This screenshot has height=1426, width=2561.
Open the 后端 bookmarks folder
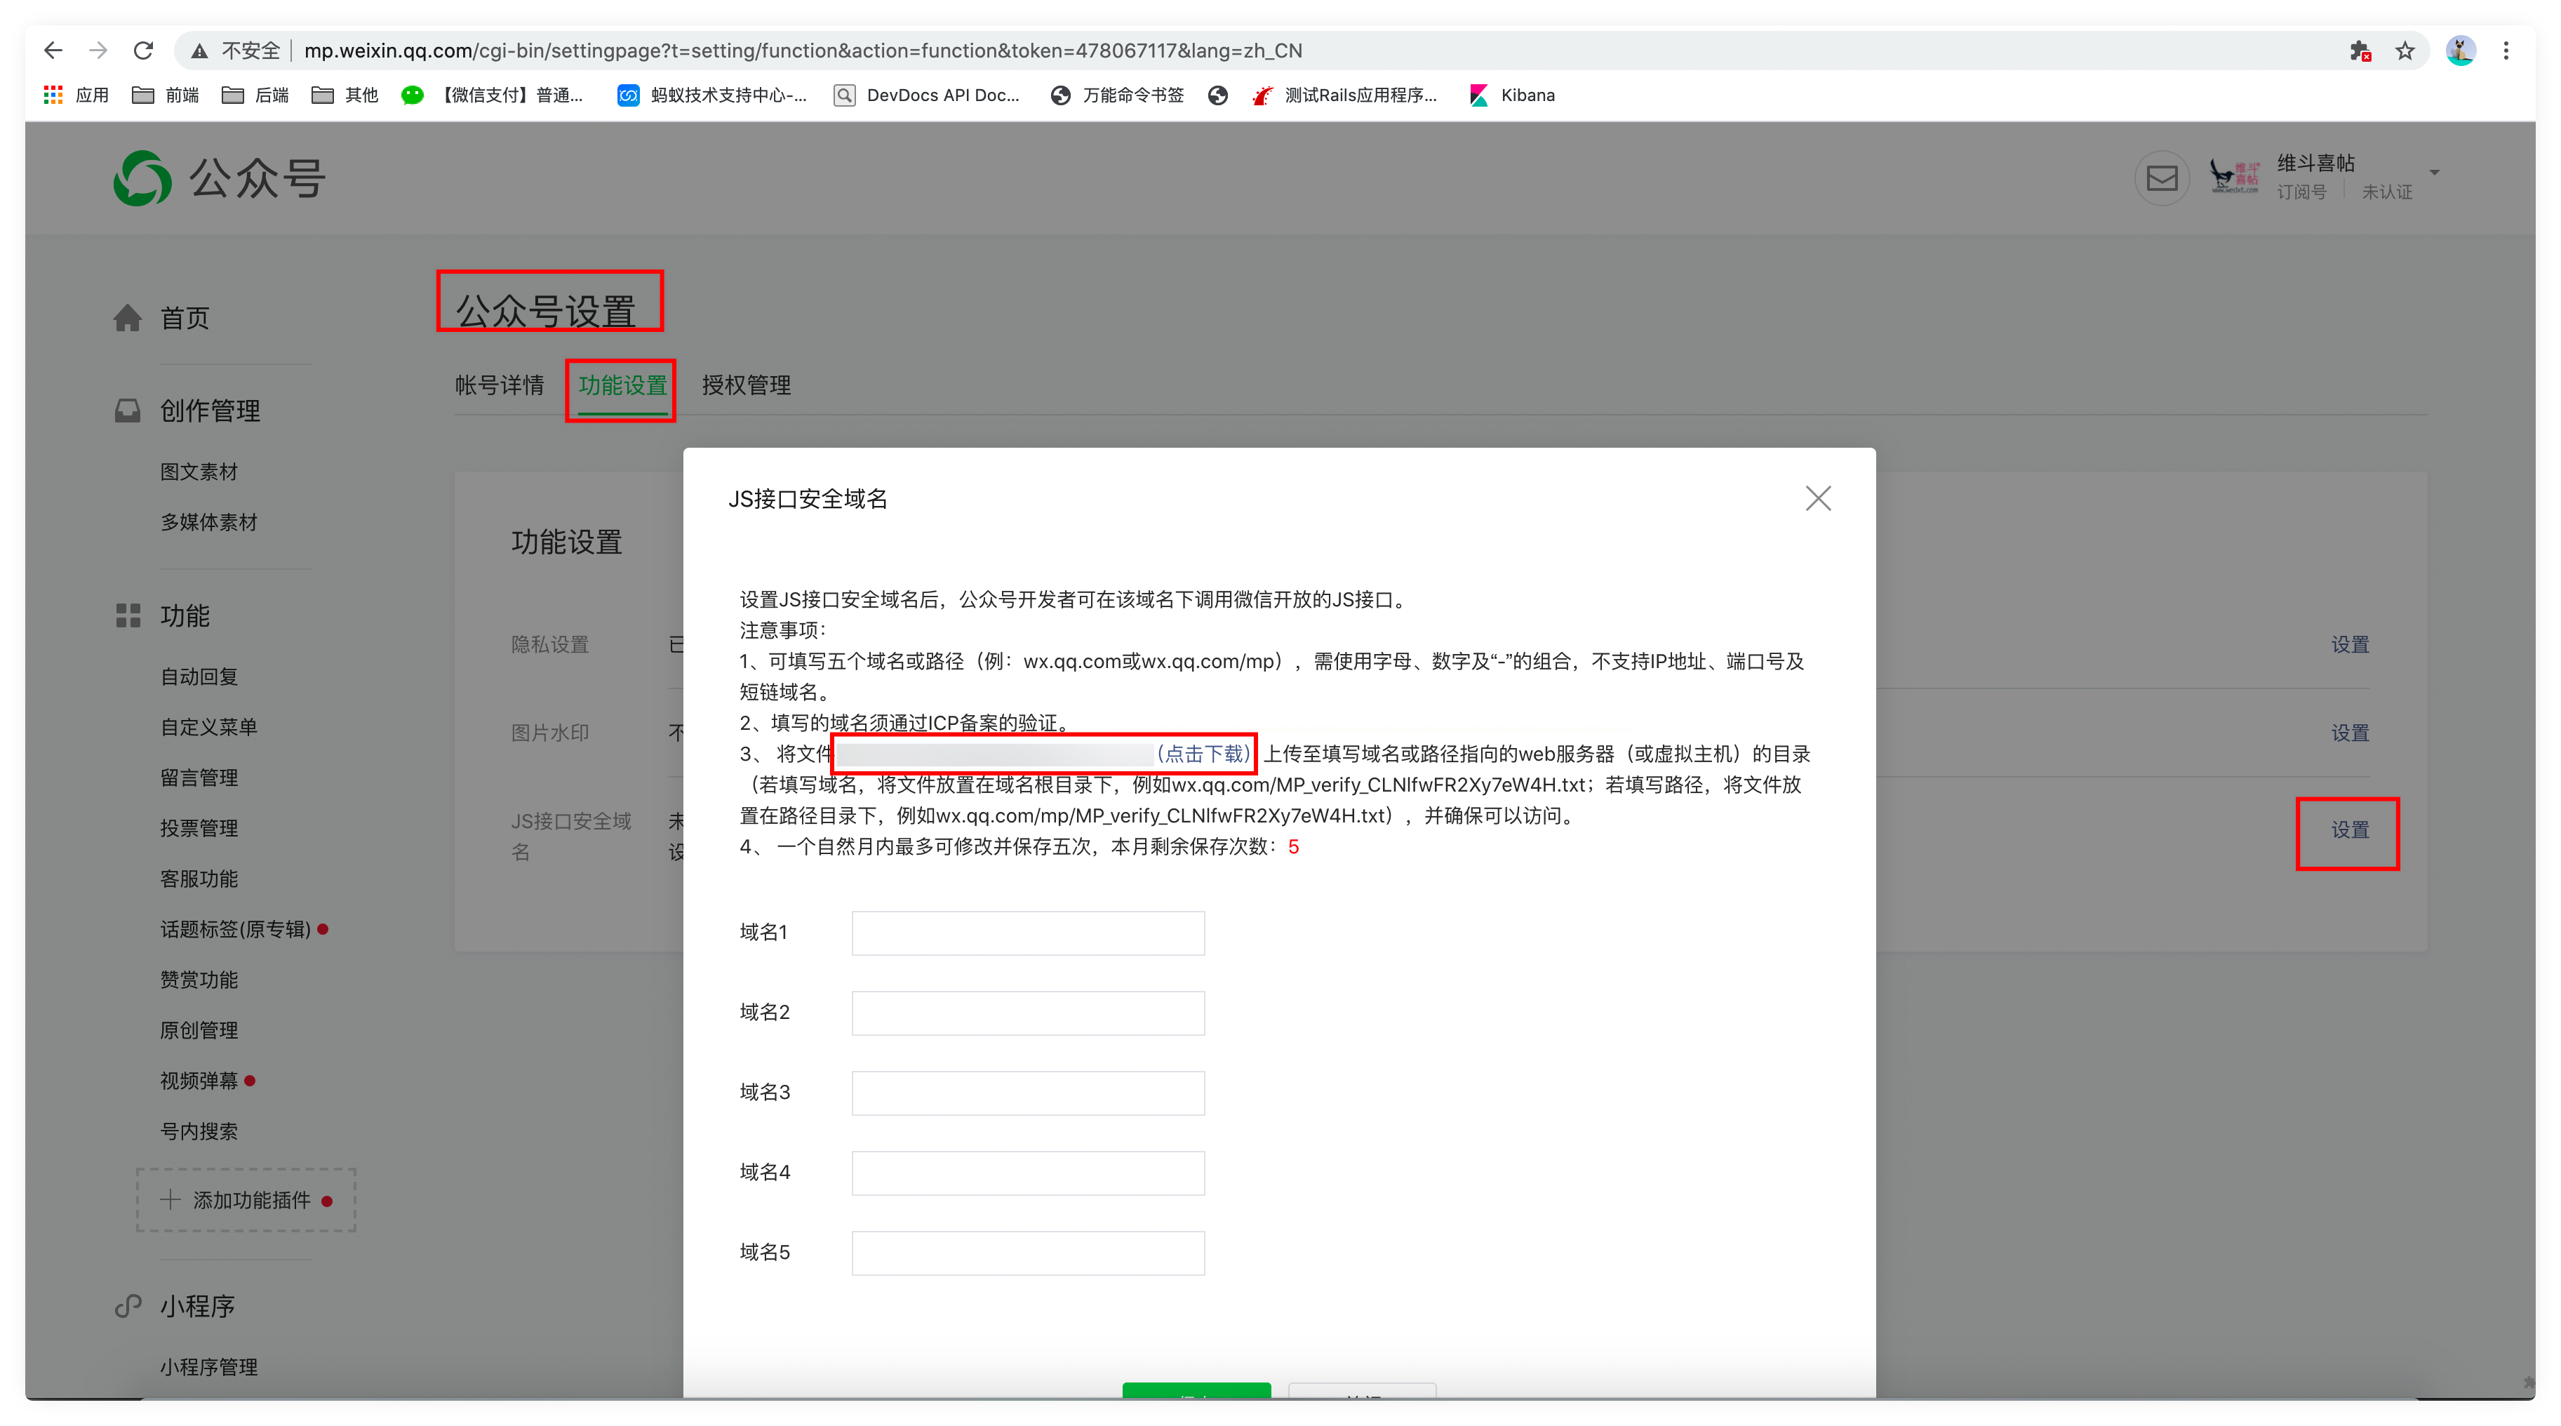coord(255,95)
